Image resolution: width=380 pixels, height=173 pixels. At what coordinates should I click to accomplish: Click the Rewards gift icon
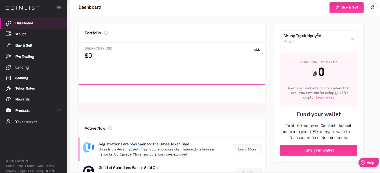point(8,99)
